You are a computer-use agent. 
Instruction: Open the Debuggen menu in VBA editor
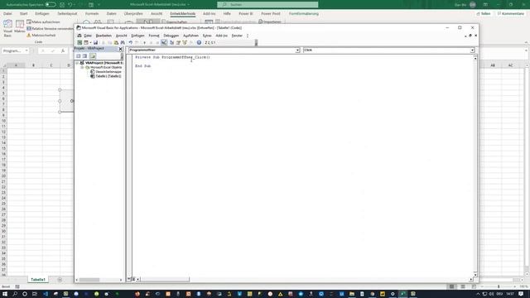(171, 36)
